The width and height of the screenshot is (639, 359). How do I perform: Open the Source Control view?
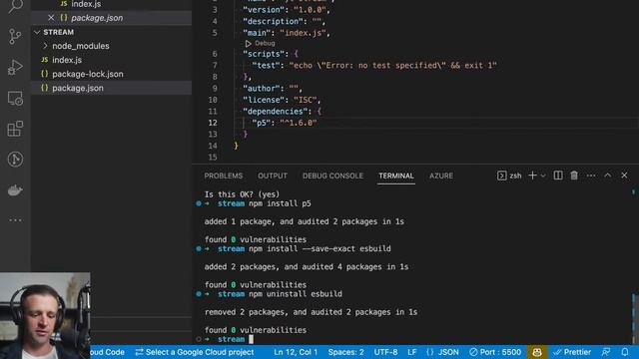coord(15,37)
